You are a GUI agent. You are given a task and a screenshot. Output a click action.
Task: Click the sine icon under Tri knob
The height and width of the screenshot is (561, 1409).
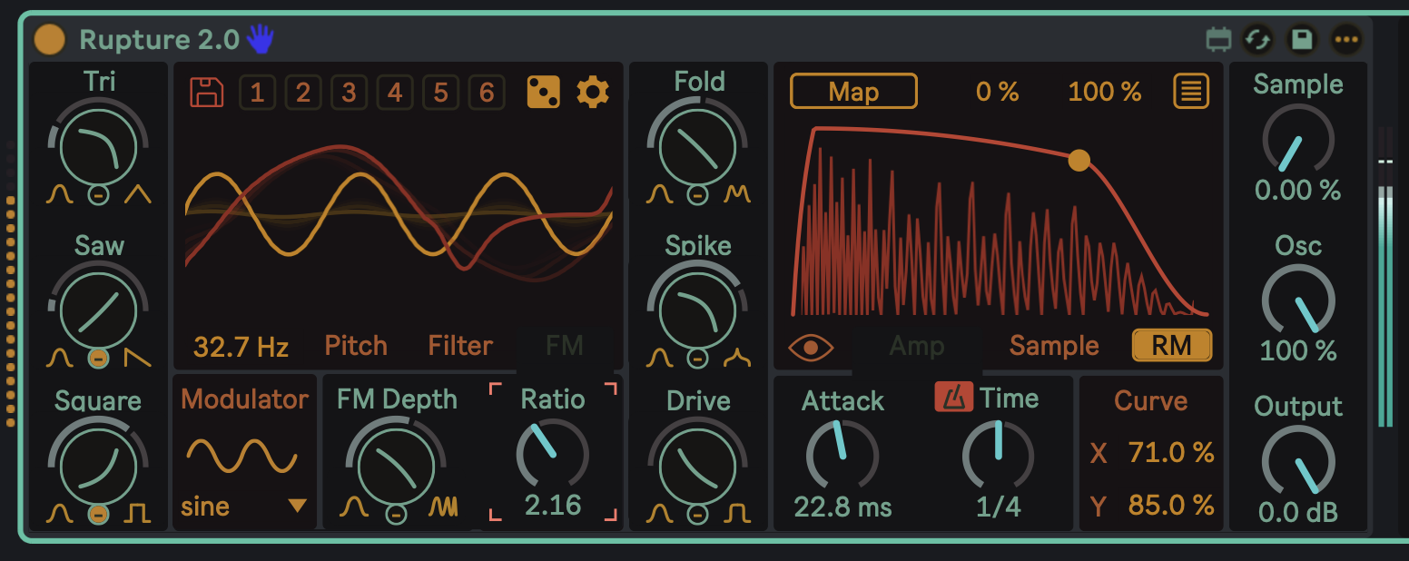click(61, 194)
